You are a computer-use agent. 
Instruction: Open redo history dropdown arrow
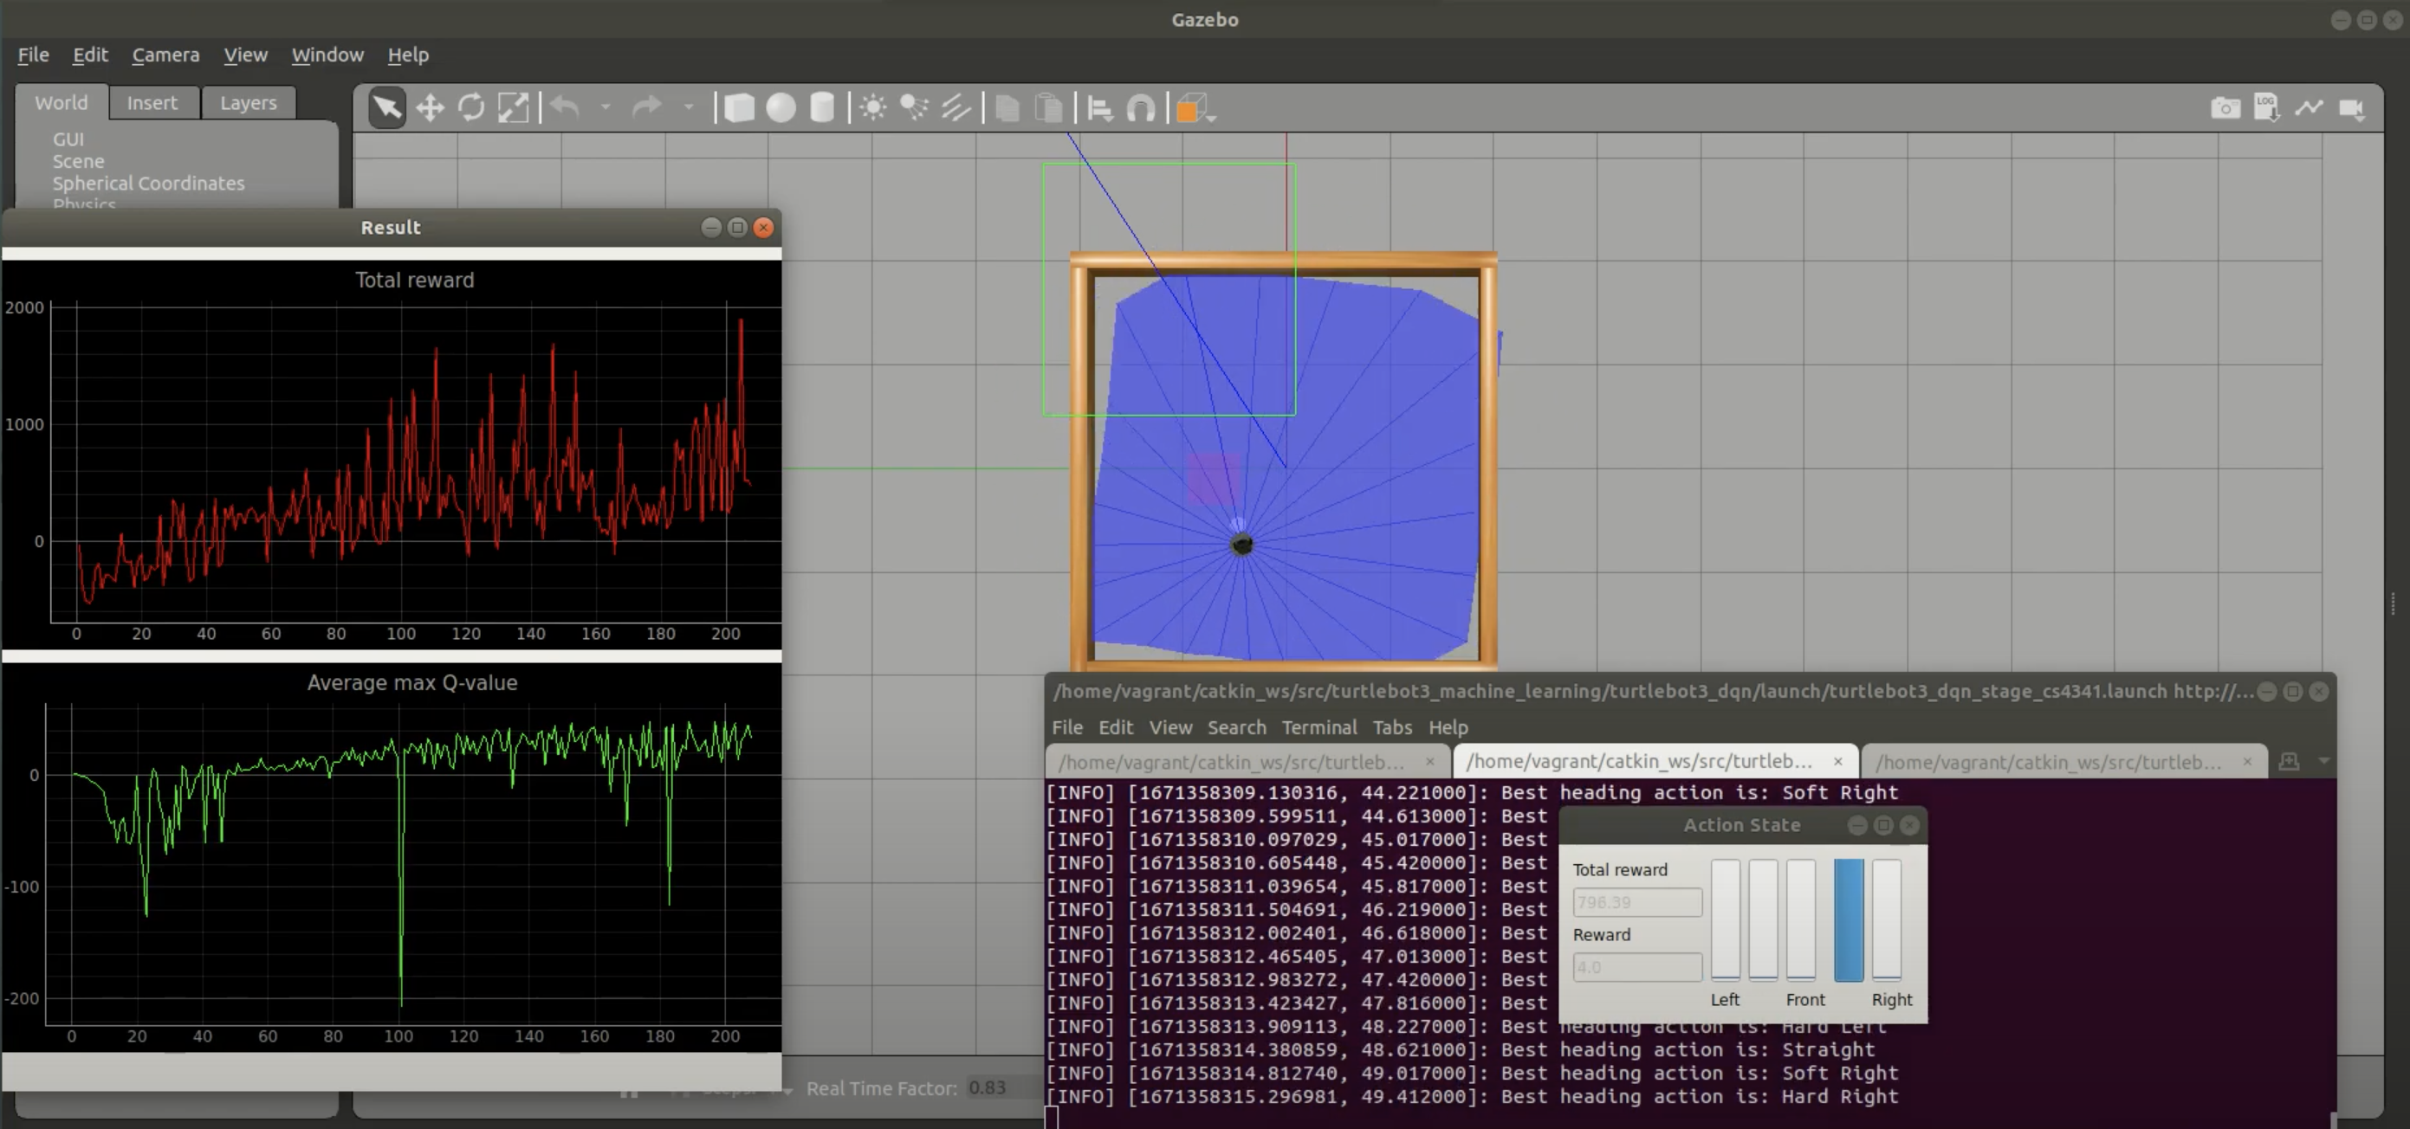pos(689,107)
